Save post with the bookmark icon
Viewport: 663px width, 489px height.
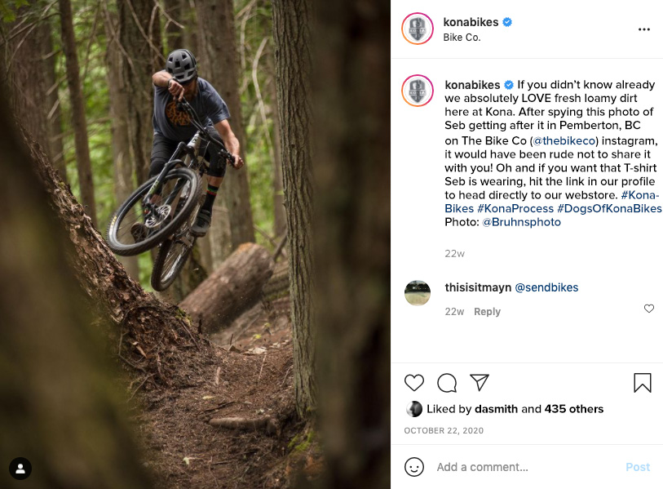[643, 383]
